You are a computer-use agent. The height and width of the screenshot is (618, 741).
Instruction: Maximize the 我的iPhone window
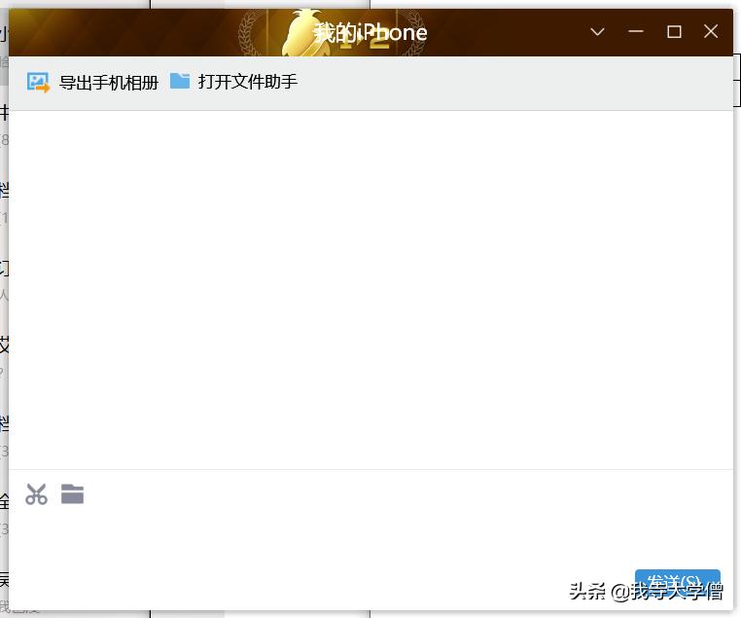coord(674,32)
